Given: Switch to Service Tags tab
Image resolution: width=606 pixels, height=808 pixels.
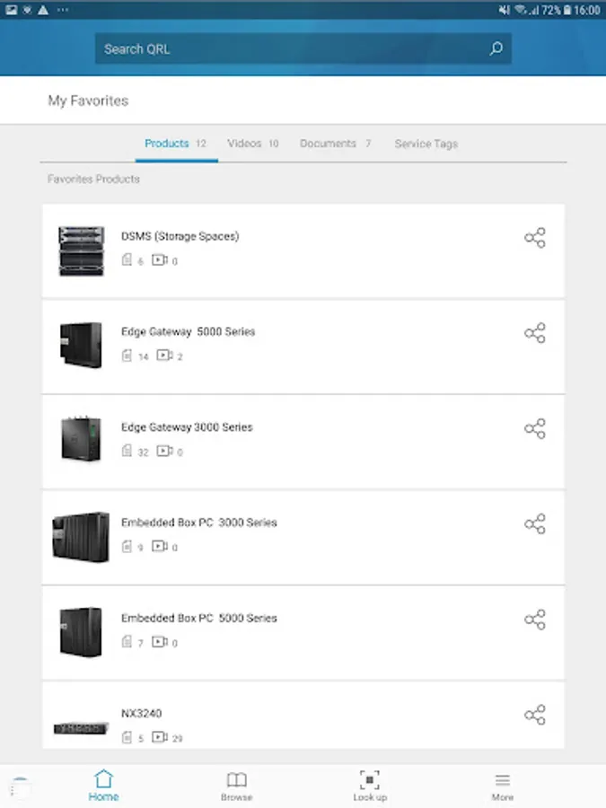Looking at the screenshot, I should (426, 144).
